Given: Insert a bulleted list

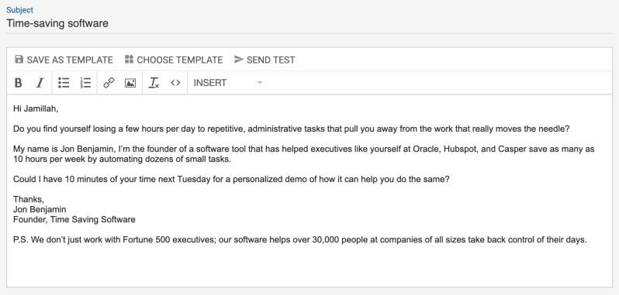Looking at the screenshot, I should tap(64, 83).
